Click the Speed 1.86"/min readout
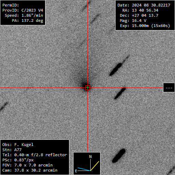Image resolution: width=175 pixels, height=175 pixels. pos(24,15)
